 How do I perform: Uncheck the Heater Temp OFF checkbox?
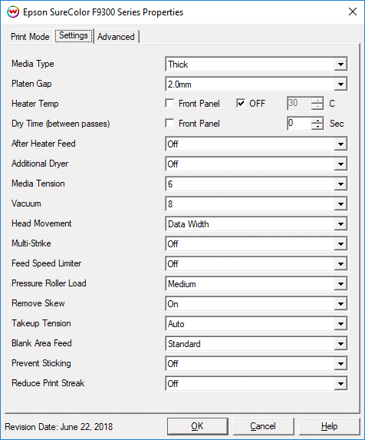(x=241, y=103)
